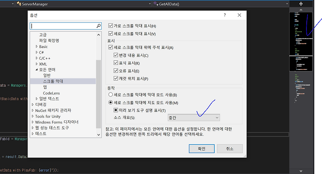This screenshot has width=322, height=174.
Task: Toggle 가로 스크롤 막대 표시 checkbox
Action: [x=110, y=26]
